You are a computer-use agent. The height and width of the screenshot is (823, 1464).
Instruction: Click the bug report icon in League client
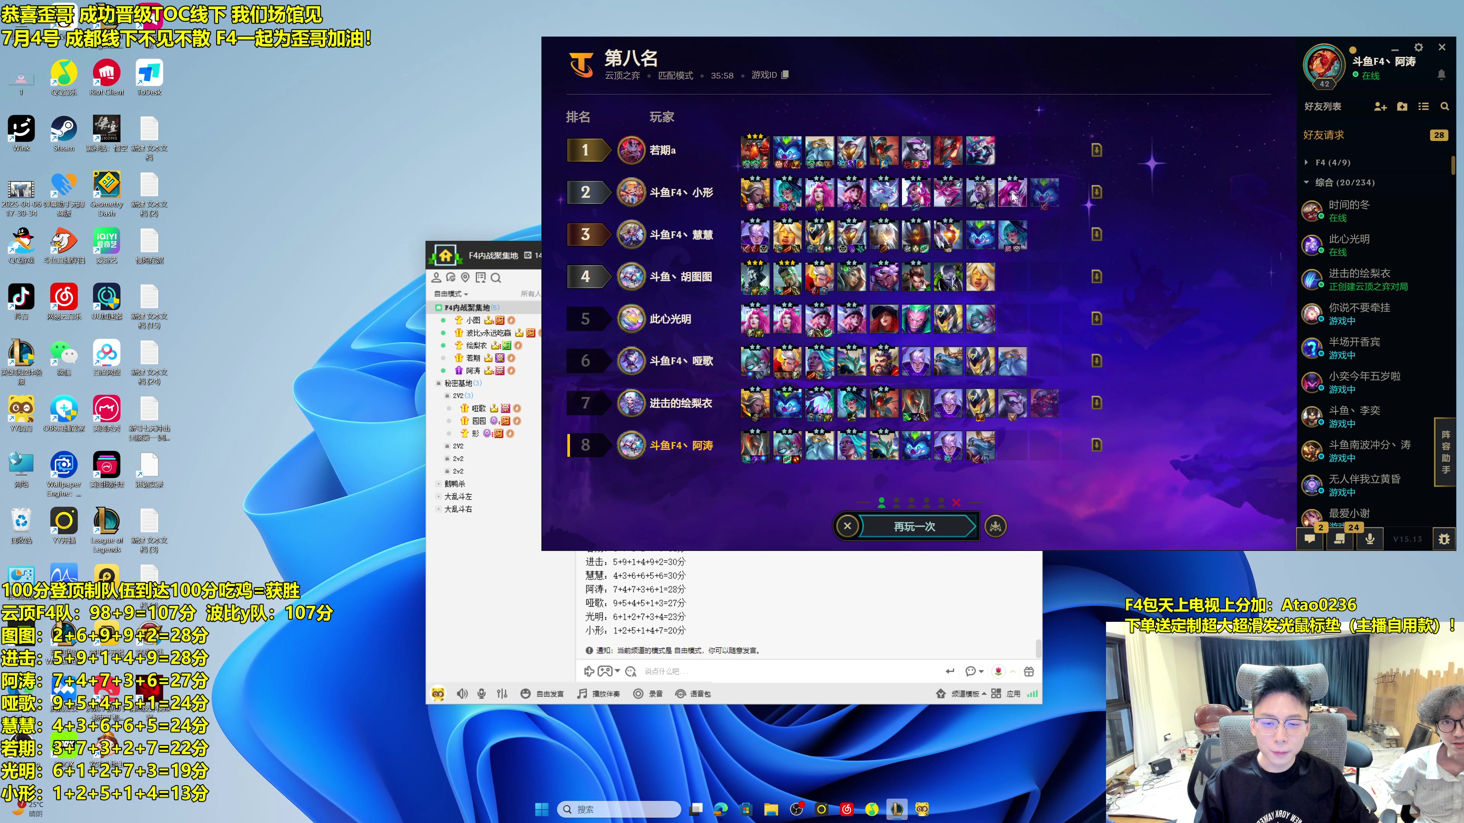click(x=1443, y=538)
